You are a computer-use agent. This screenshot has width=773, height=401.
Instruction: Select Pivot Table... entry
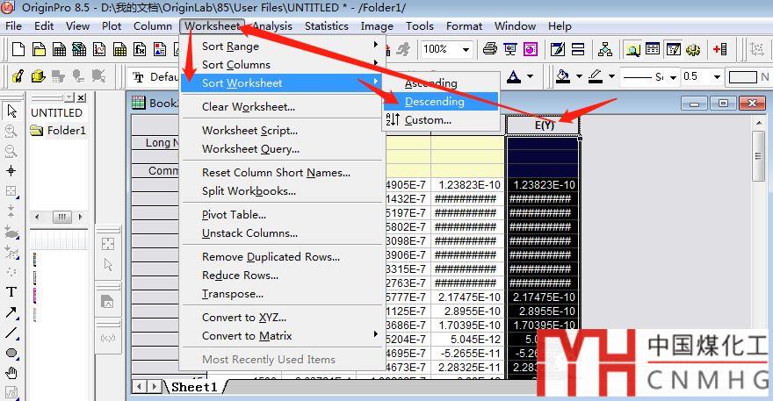(284, 215)
